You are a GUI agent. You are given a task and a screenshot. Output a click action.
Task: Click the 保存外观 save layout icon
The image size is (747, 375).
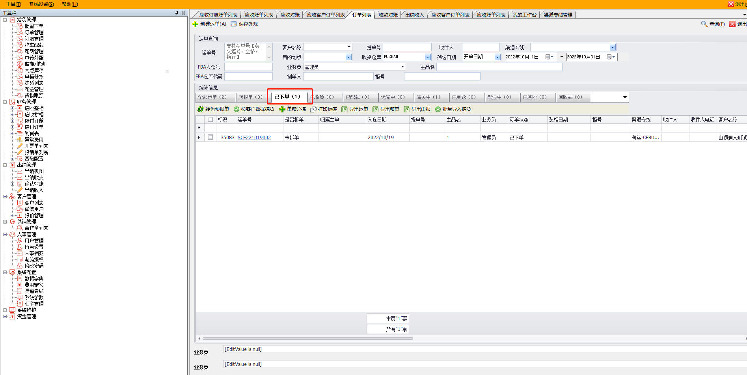point(234,24)
